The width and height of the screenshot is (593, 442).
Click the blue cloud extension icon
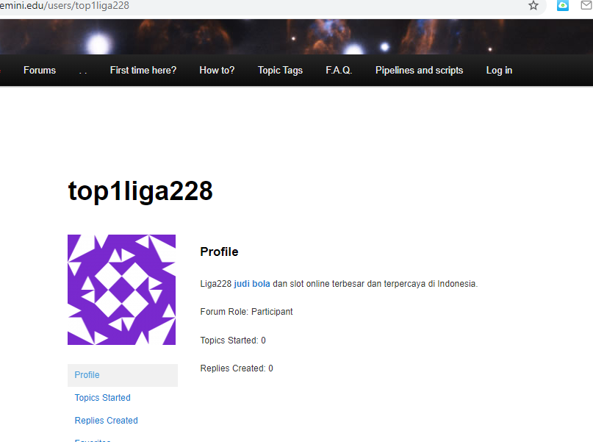563,6
